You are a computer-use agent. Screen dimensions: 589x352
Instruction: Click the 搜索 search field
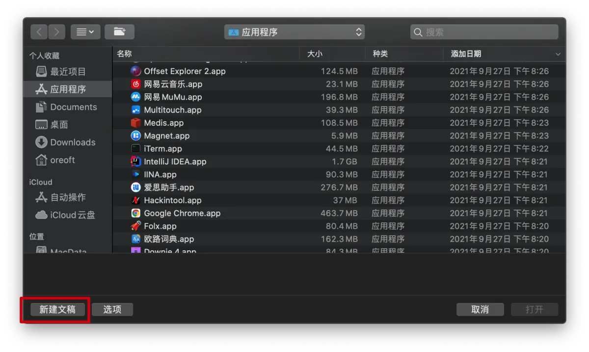[484, 32]
